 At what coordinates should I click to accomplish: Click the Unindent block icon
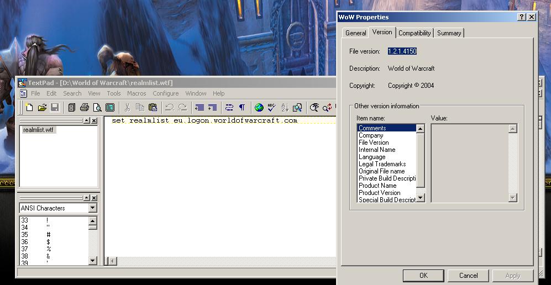pyautogui.click(x=200, y=107)
